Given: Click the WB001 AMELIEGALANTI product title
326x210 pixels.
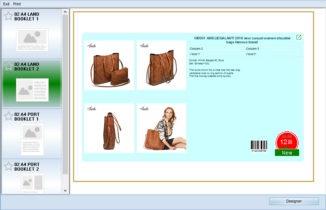Looking at the screenshot, I should point(242,40).
